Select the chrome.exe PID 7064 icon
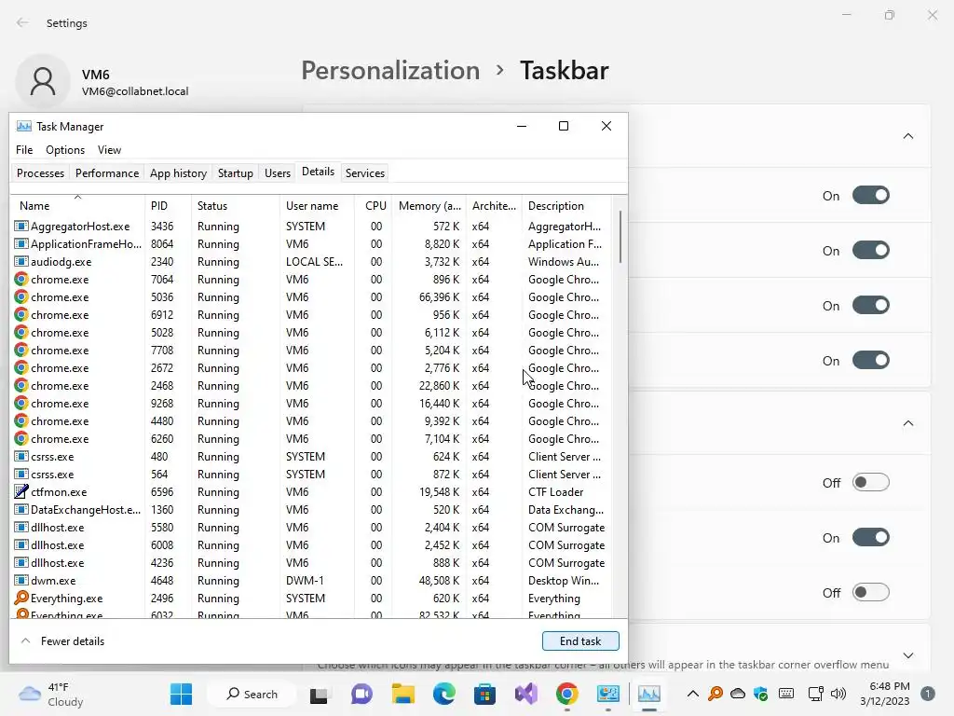The image size is (954, 716). tap(21, 280)
